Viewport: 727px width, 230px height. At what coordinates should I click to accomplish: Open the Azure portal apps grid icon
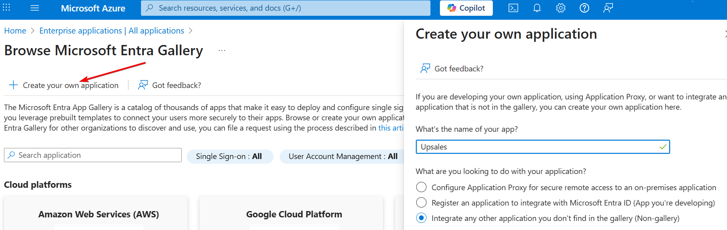pyautogui.click(x=6, y=7)
